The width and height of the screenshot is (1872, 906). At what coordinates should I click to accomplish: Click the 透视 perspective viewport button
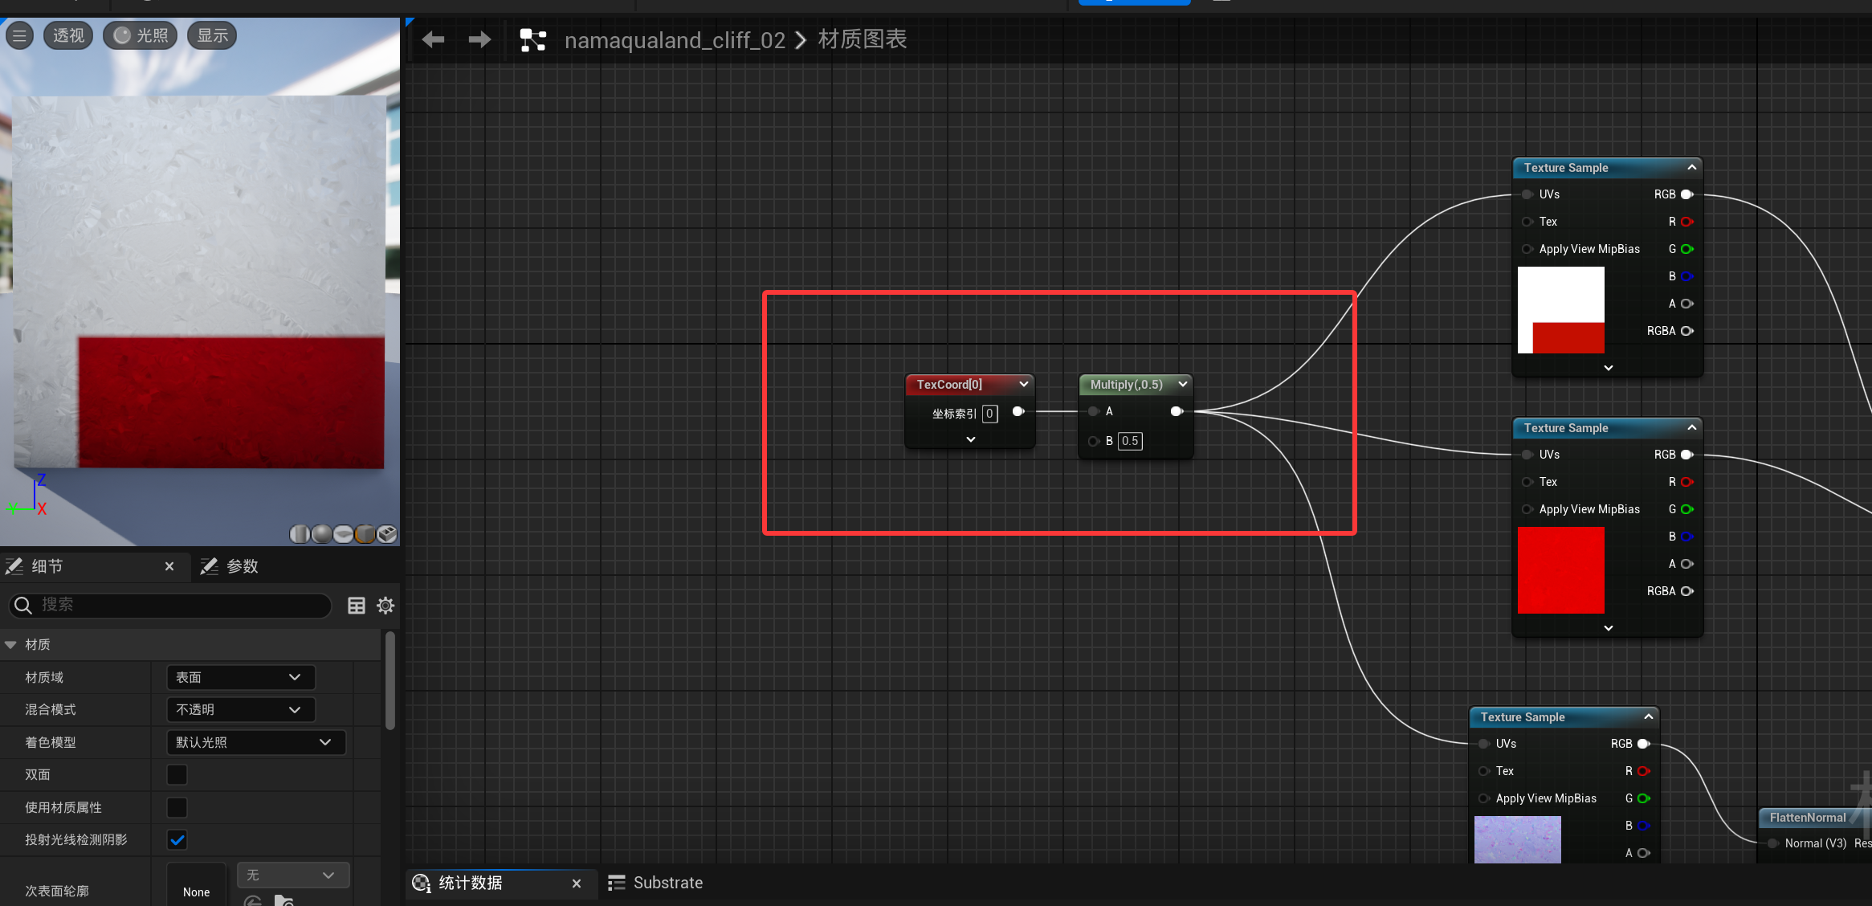(68, 35)
